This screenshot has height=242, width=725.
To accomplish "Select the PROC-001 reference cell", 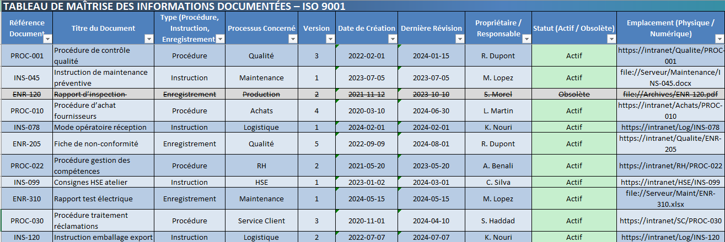I will click(x=27, y=56).
